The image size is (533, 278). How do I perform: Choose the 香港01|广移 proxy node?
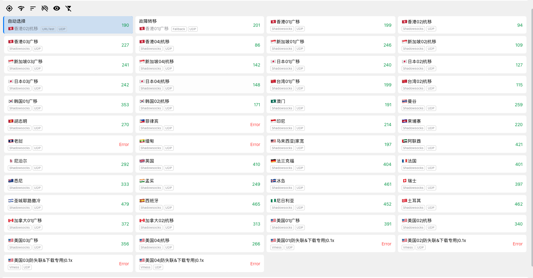click(331, 25)
